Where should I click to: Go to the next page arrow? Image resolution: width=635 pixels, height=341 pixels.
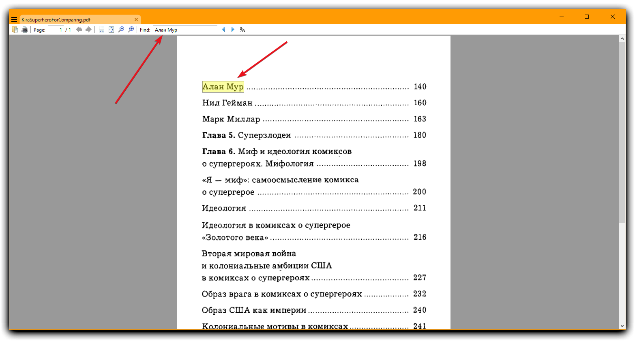point(88,30)
